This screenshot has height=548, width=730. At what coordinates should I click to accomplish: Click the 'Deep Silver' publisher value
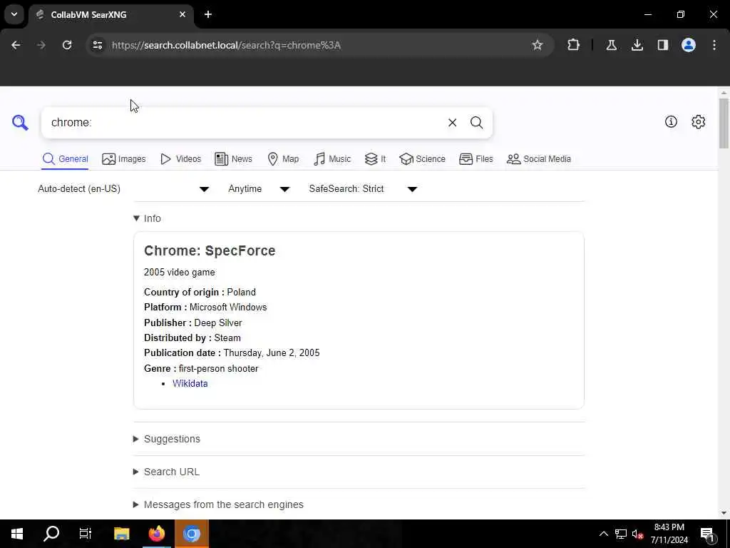(218, 323)
